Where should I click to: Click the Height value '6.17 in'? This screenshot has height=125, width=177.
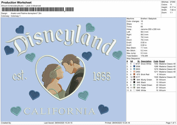click(173, 7)
